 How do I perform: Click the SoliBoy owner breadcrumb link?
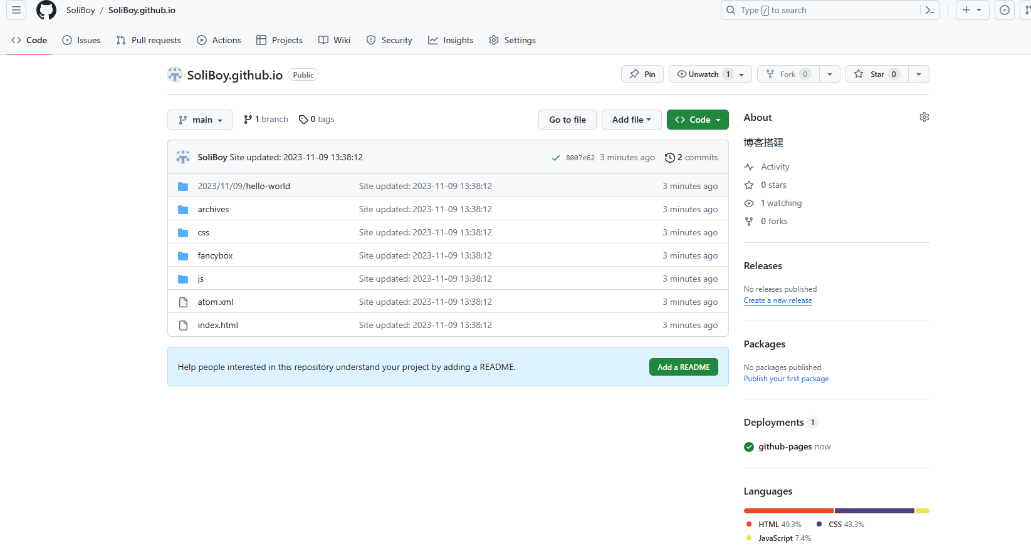coord(81,10)
